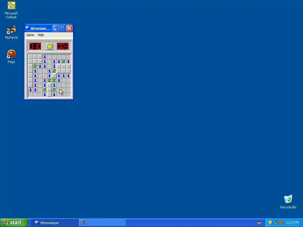The height and width of the screenshot is (227, 303).
Task: Click the Minesweeper title bar mine icon
Action: [x=28, y=28]
